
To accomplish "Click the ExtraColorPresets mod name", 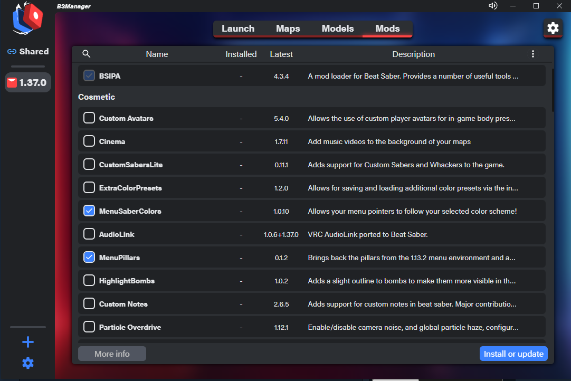I will (x=130, y=188).
